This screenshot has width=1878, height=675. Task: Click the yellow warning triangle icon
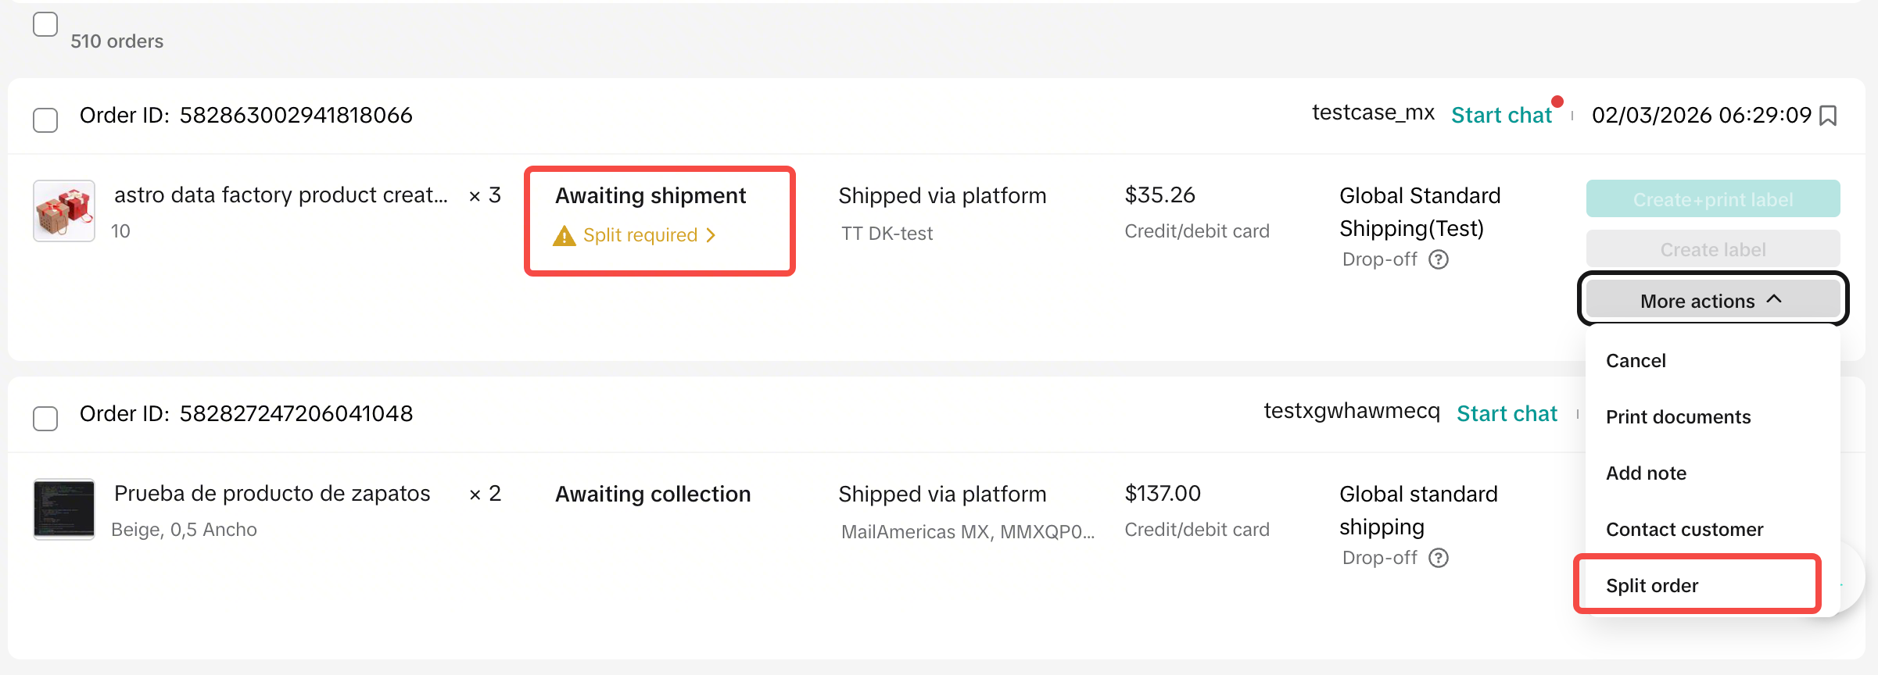(564, 236)
